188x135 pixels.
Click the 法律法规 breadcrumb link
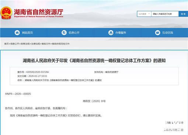(35, 44)
